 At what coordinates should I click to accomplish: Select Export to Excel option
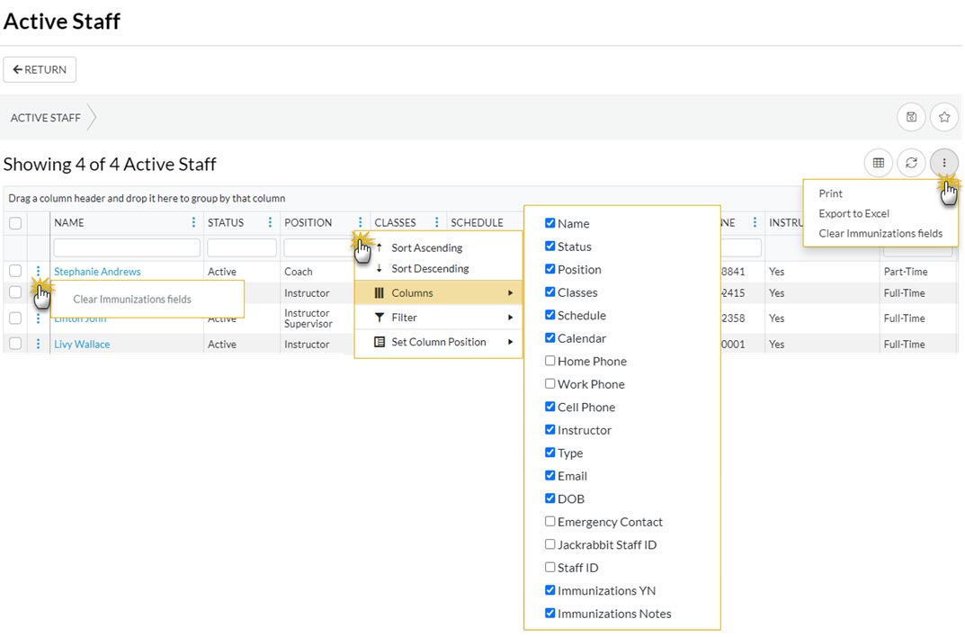point(853,213)
